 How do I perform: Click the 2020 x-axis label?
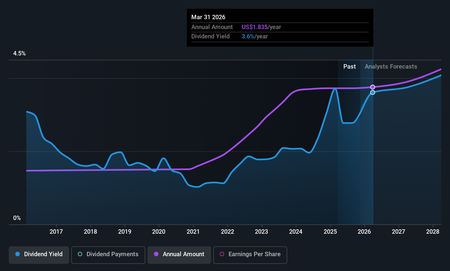159,232
